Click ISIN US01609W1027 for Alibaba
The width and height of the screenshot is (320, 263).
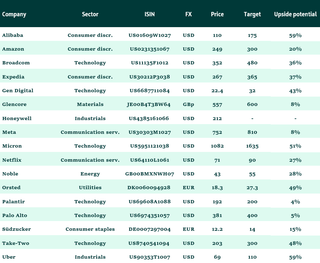[x=150, y=35]
